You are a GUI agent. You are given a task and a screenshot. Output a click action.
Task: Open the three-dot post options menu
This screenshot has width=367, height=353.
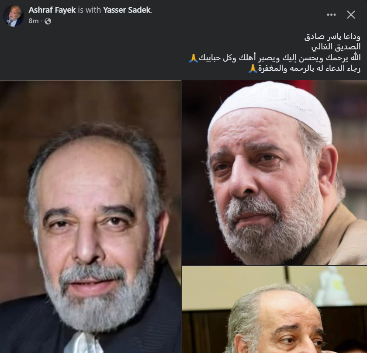pyautogui.click(x=331, y=15)
